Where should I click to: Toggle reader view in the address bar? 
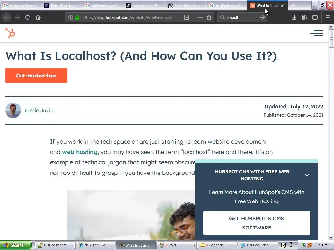[x=186, y=17]
